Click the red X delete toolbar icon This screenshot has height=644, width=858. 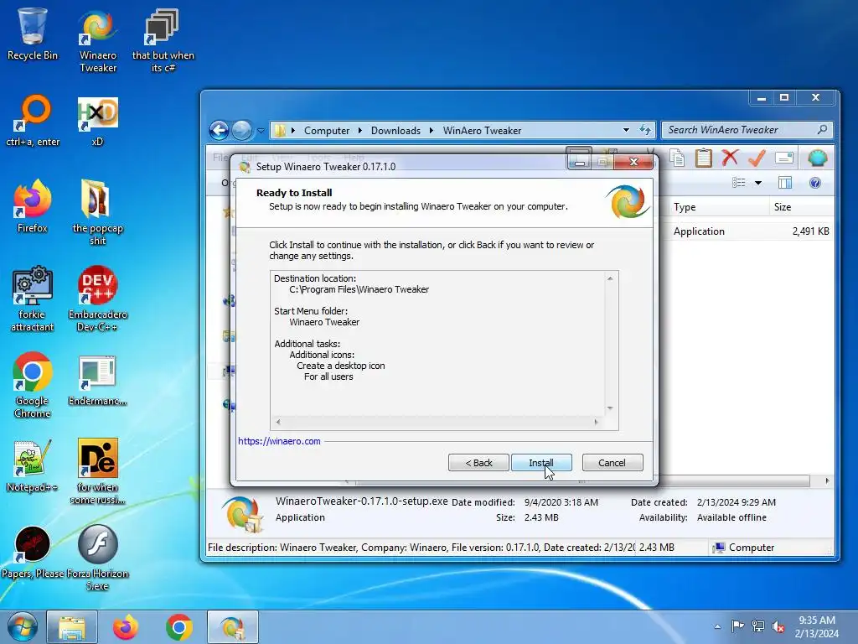click(730, 158)
